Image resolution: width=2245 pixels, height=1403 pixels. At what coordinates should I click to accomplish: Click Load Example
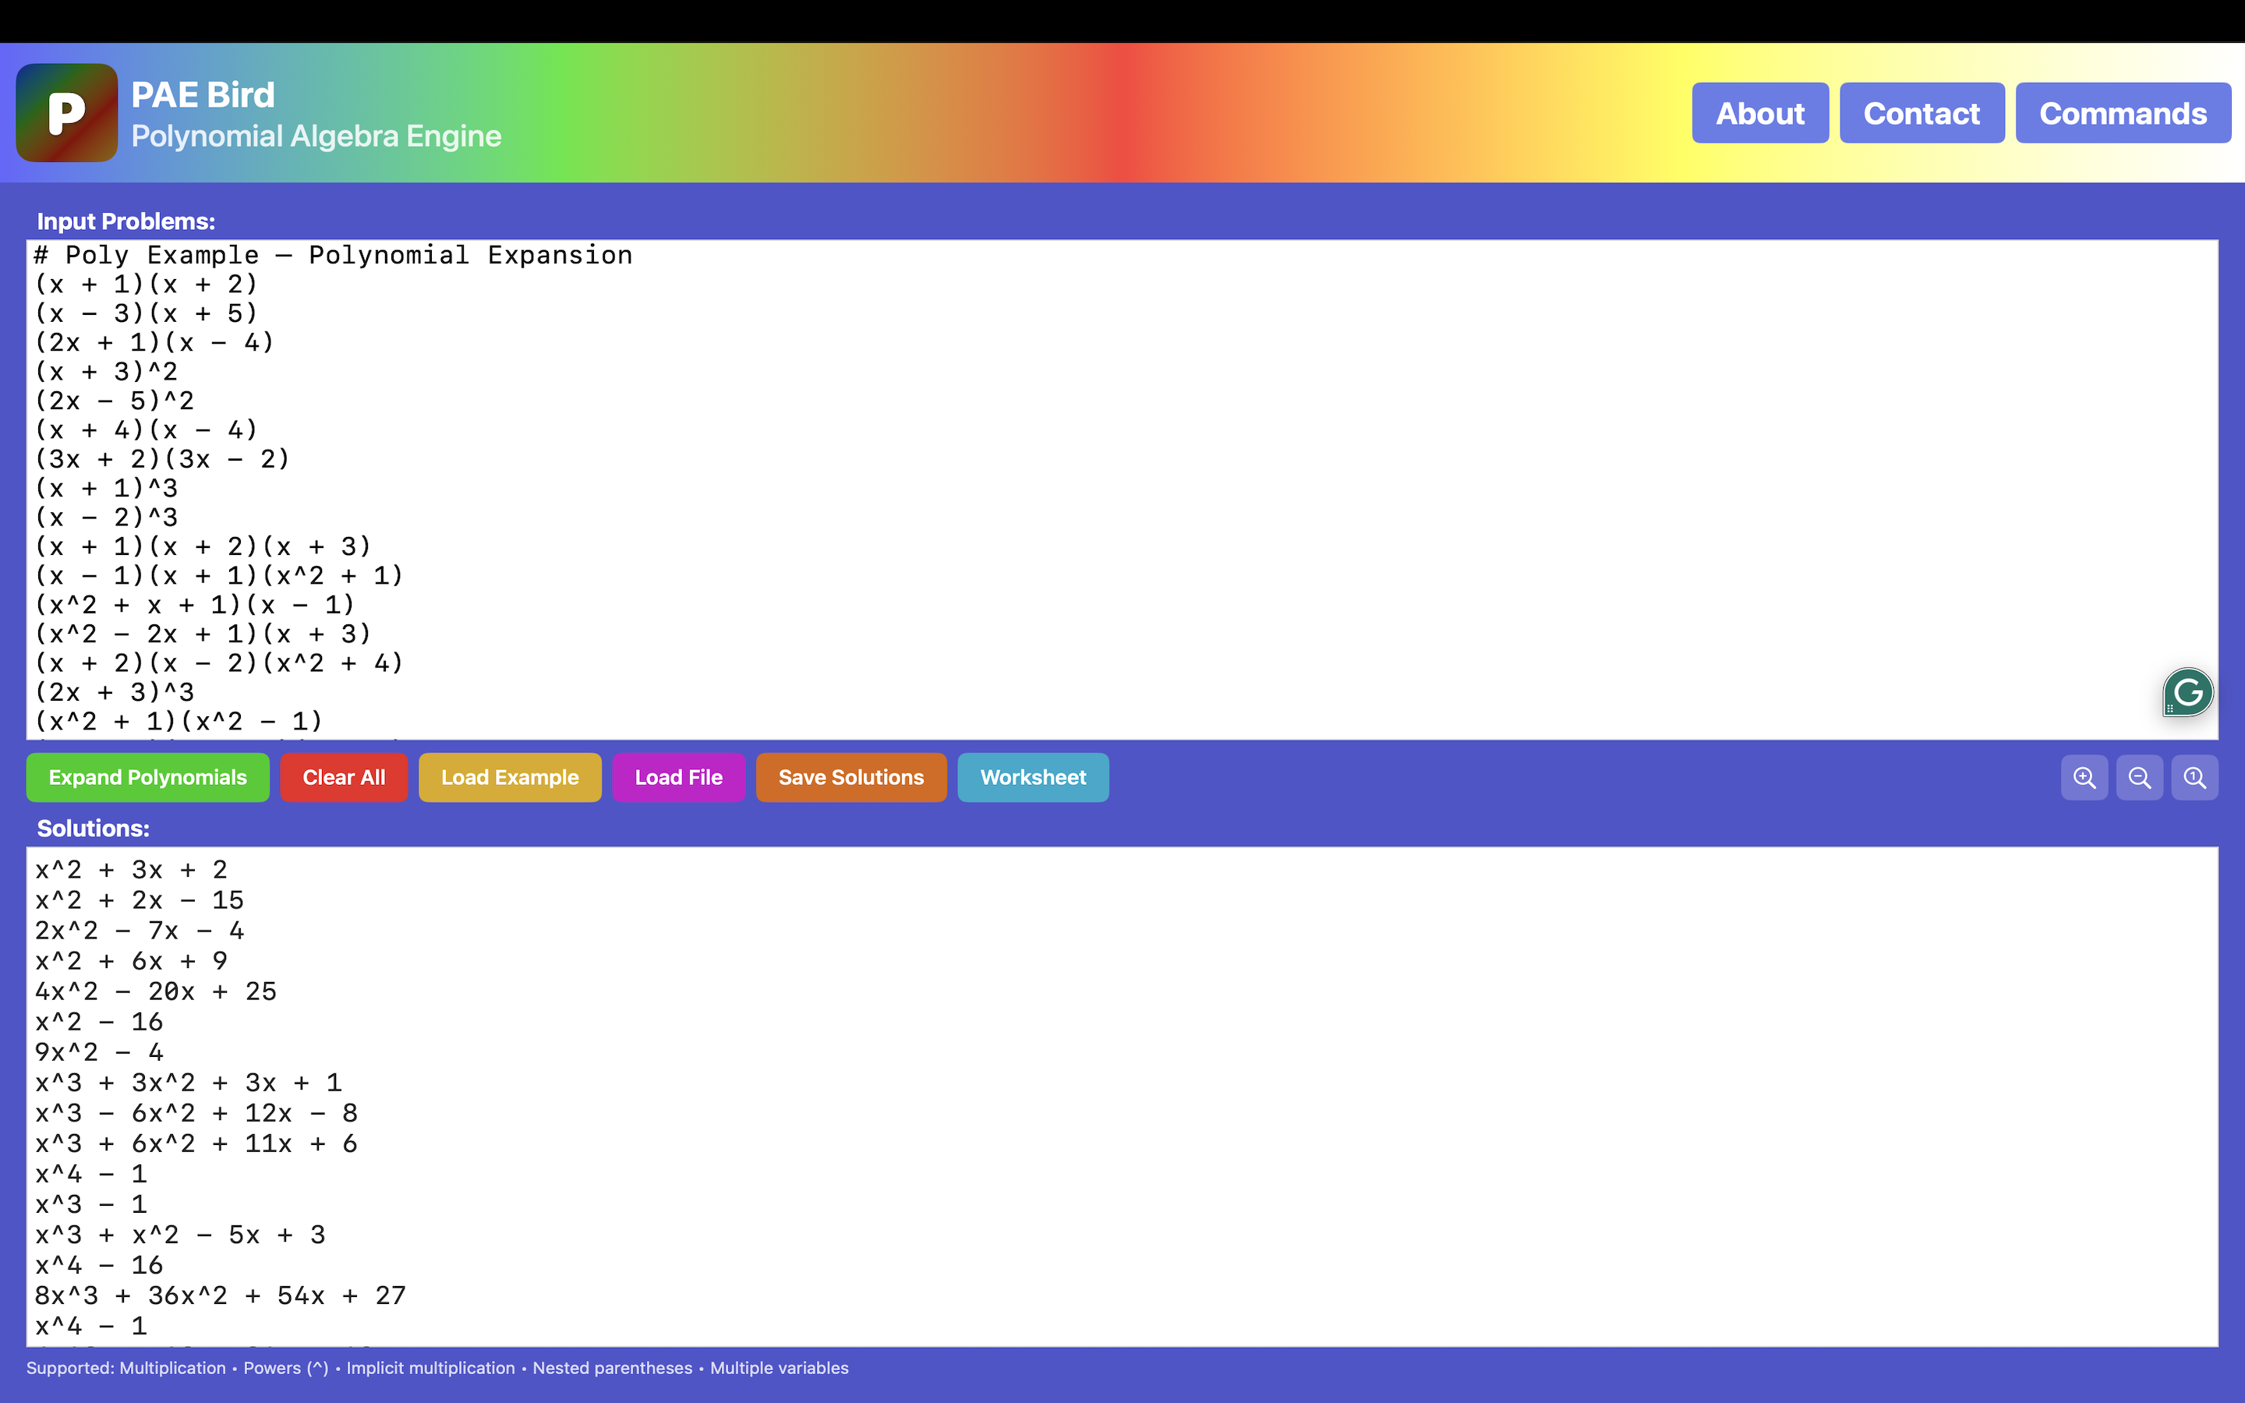point(511,778)
